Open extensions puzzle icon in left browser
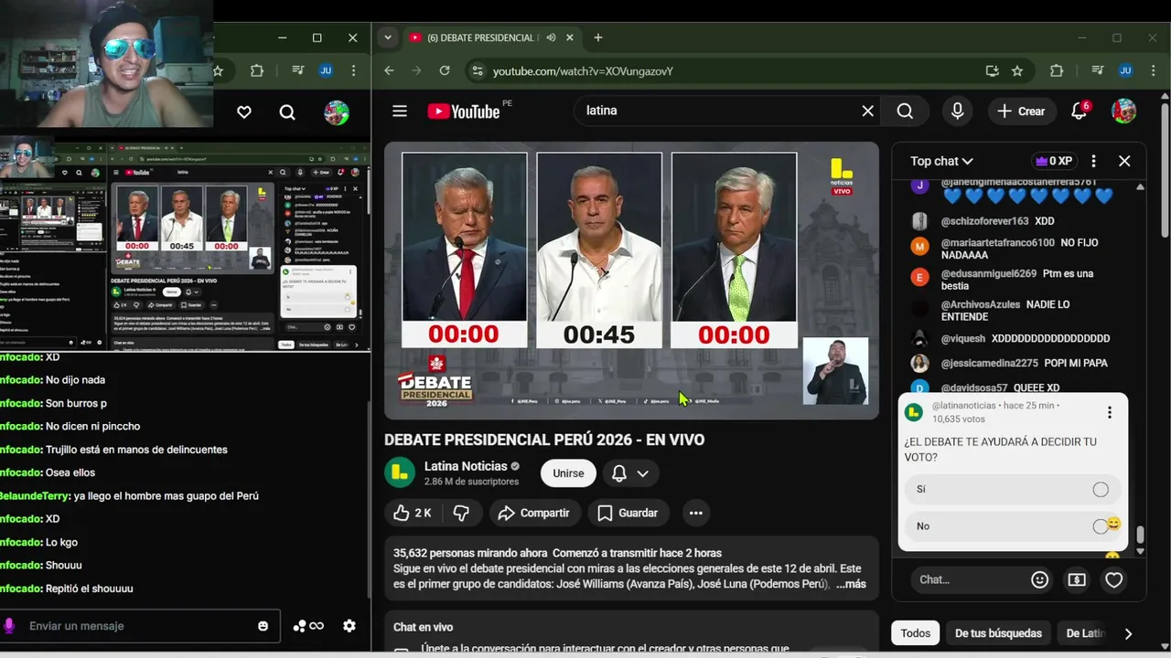Viewport: 1171px width, 658px height. [257, 70]
